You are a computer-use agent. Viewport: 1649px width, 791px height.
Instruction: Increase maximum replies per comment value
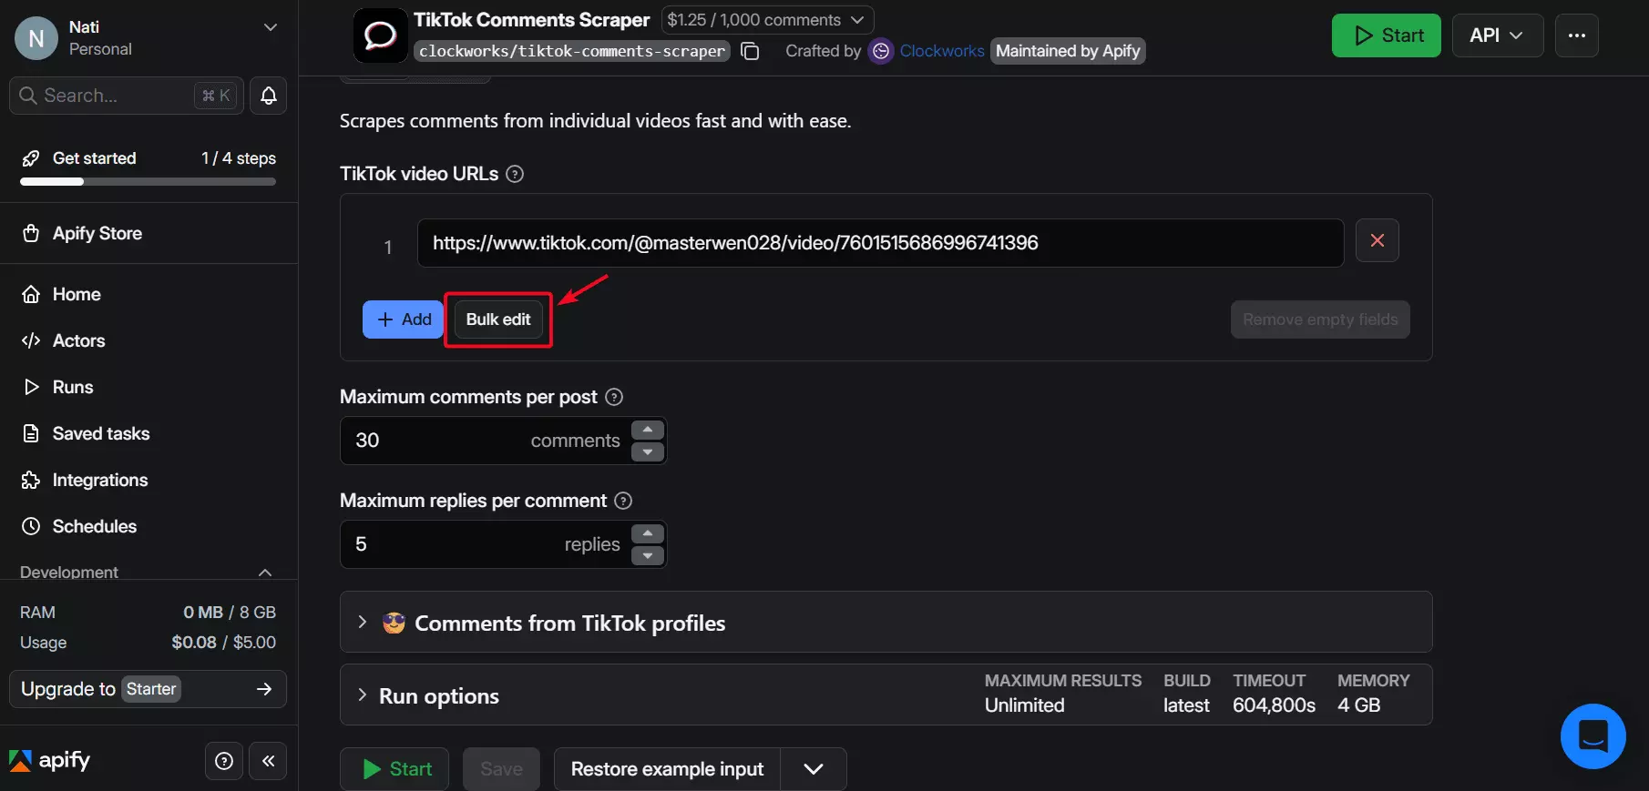tap(648, 533)
